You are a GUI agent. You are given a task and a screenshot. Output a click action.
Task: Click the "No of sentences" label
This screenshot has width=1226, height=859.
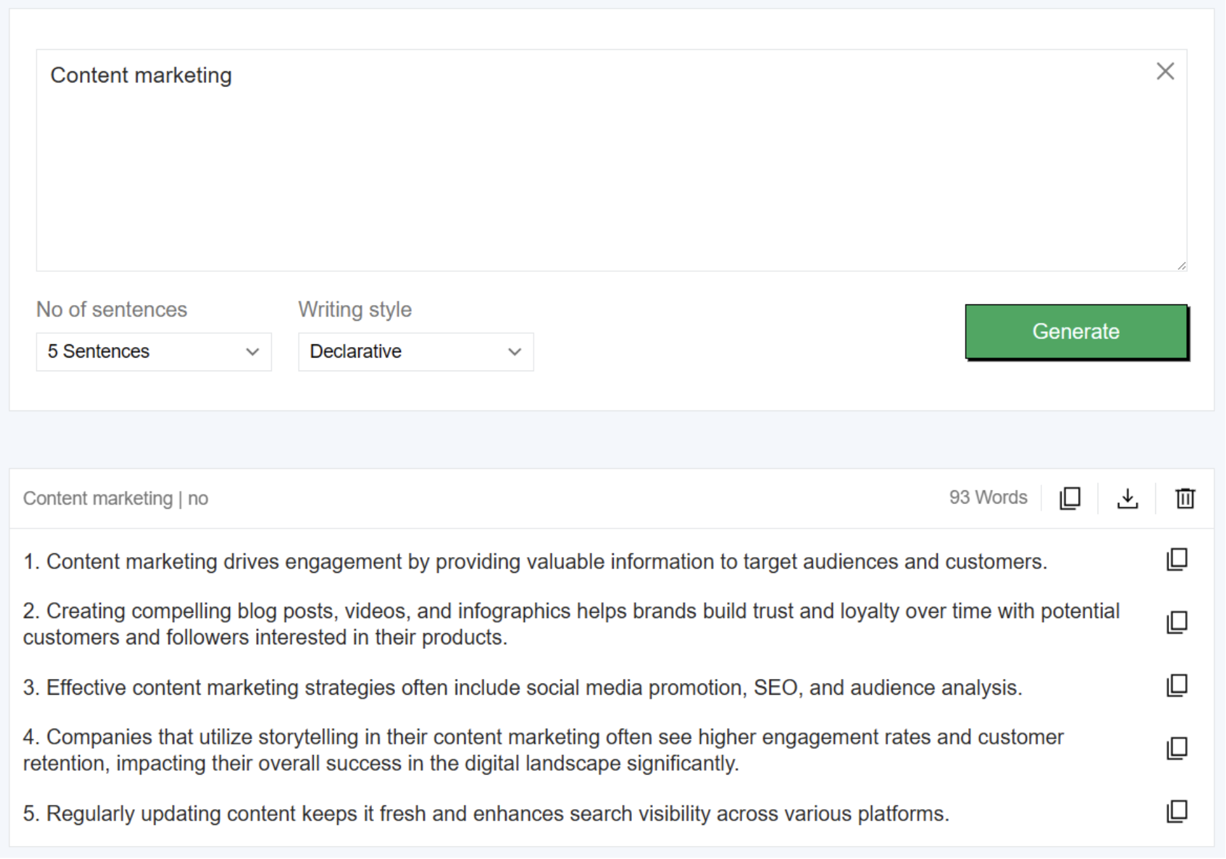(x=111, y=310)
